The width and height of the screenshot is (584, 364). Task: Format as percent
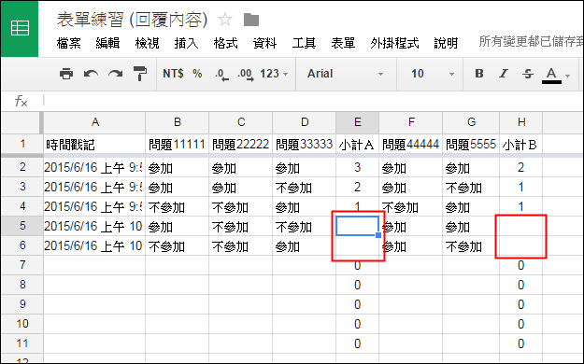(x=197, y=74)
